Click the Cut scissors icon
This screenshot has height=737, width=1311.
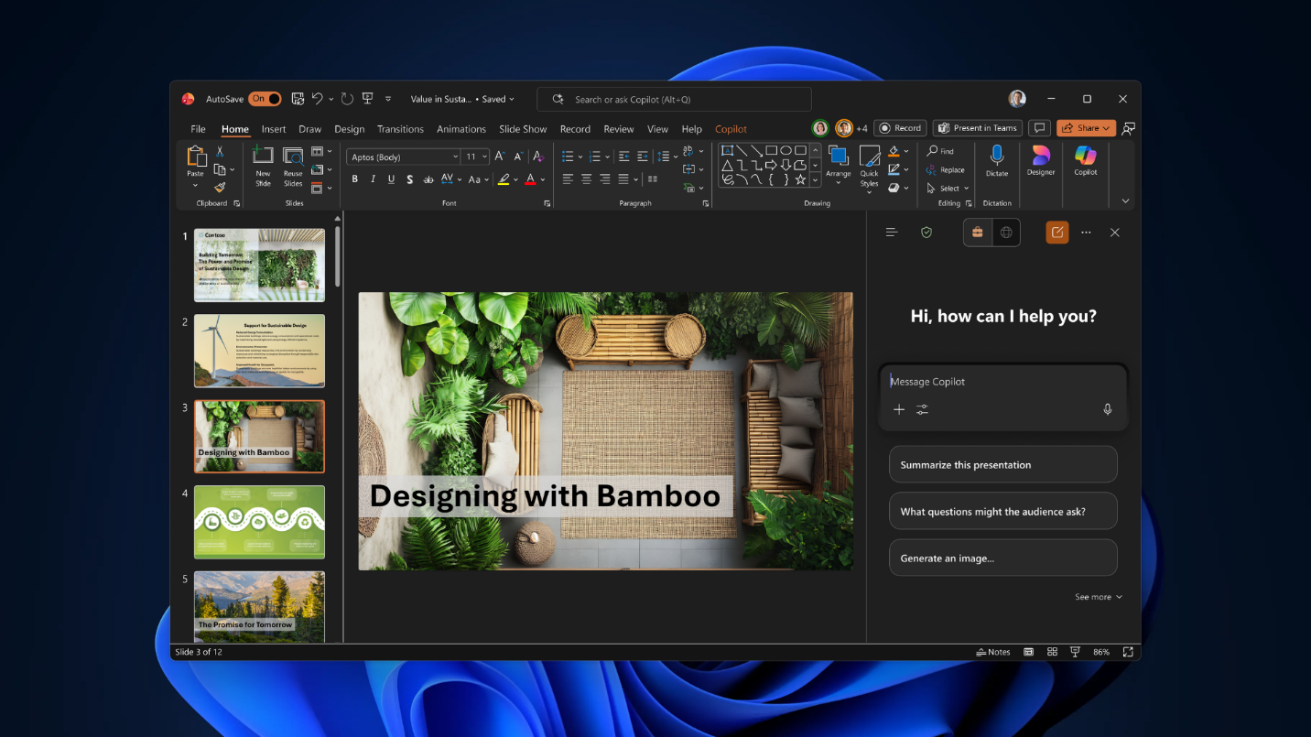(220, 152)
